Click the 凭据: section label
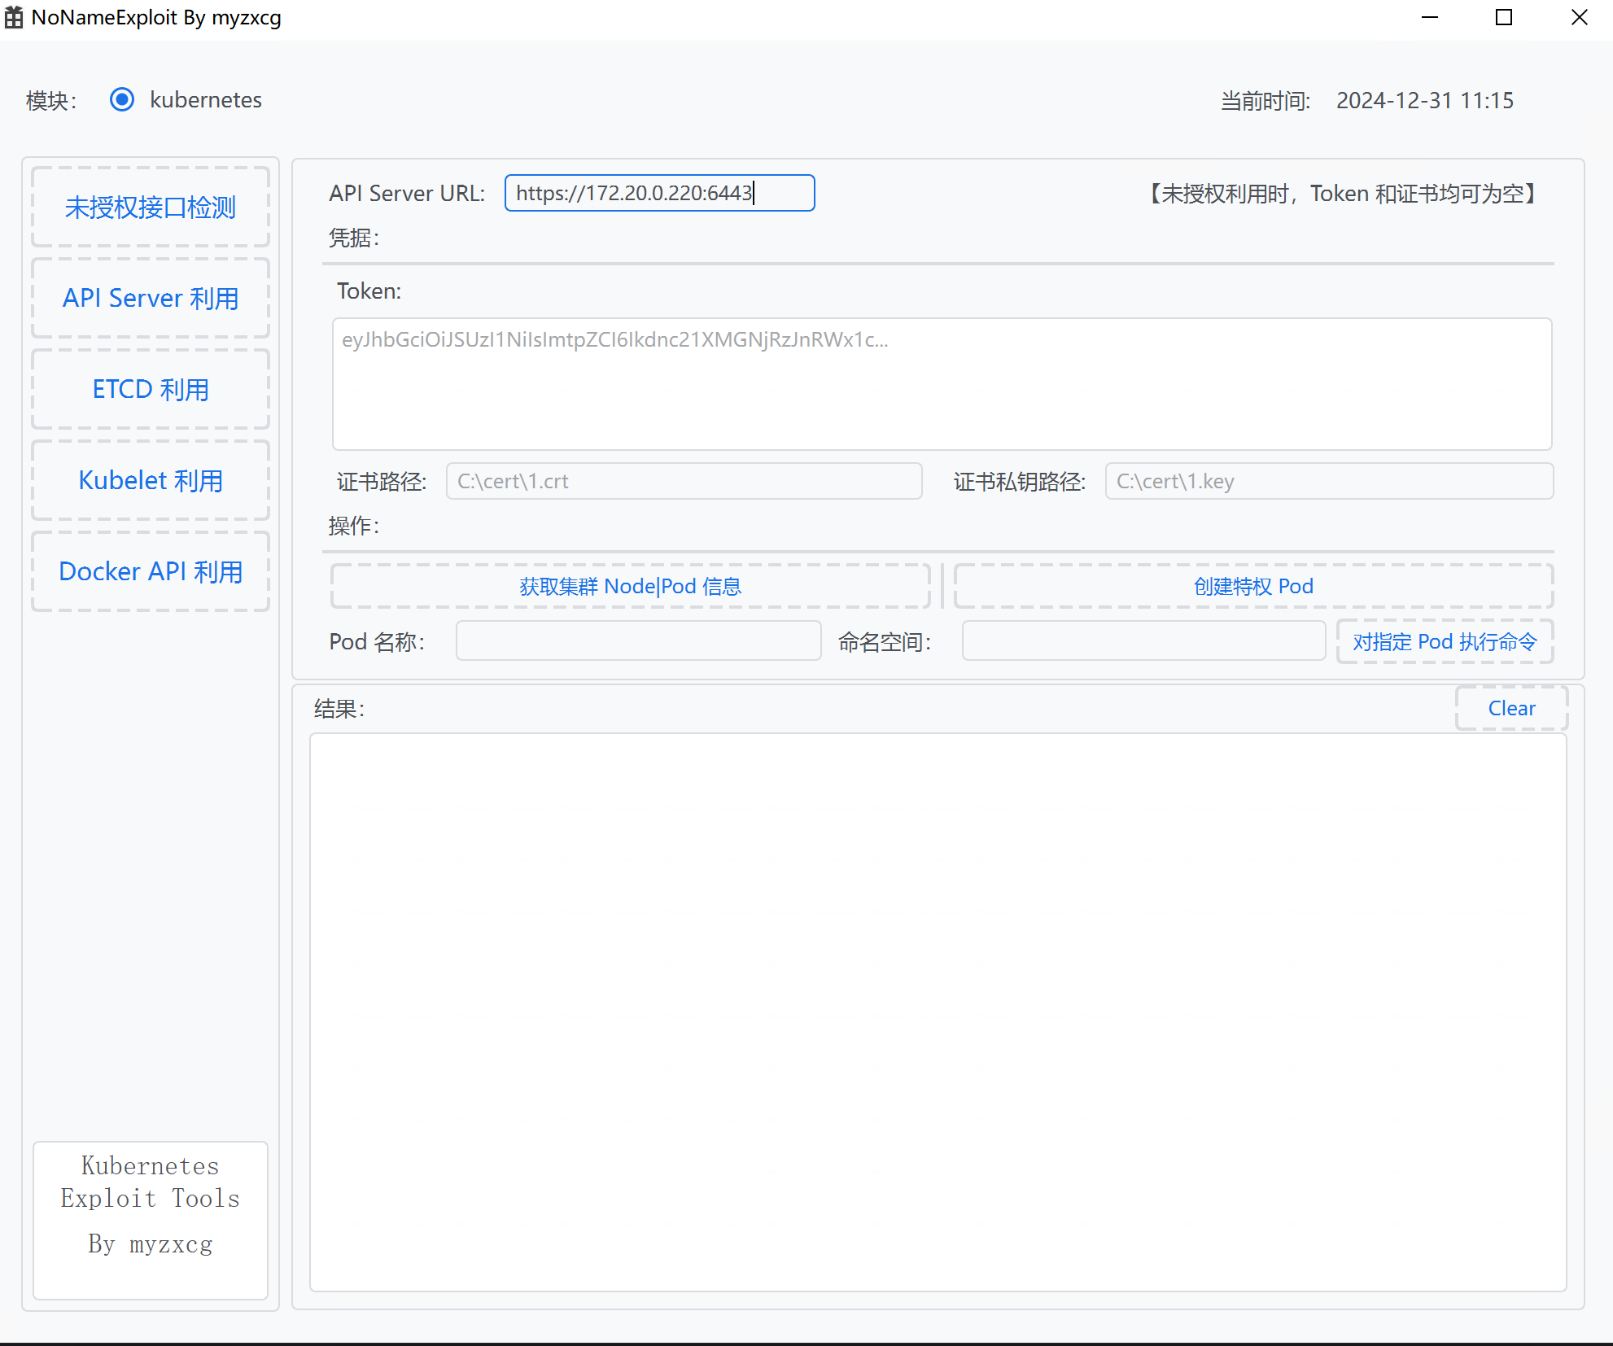Viewport: 1613px width, 1346px height. click(354, 238)
